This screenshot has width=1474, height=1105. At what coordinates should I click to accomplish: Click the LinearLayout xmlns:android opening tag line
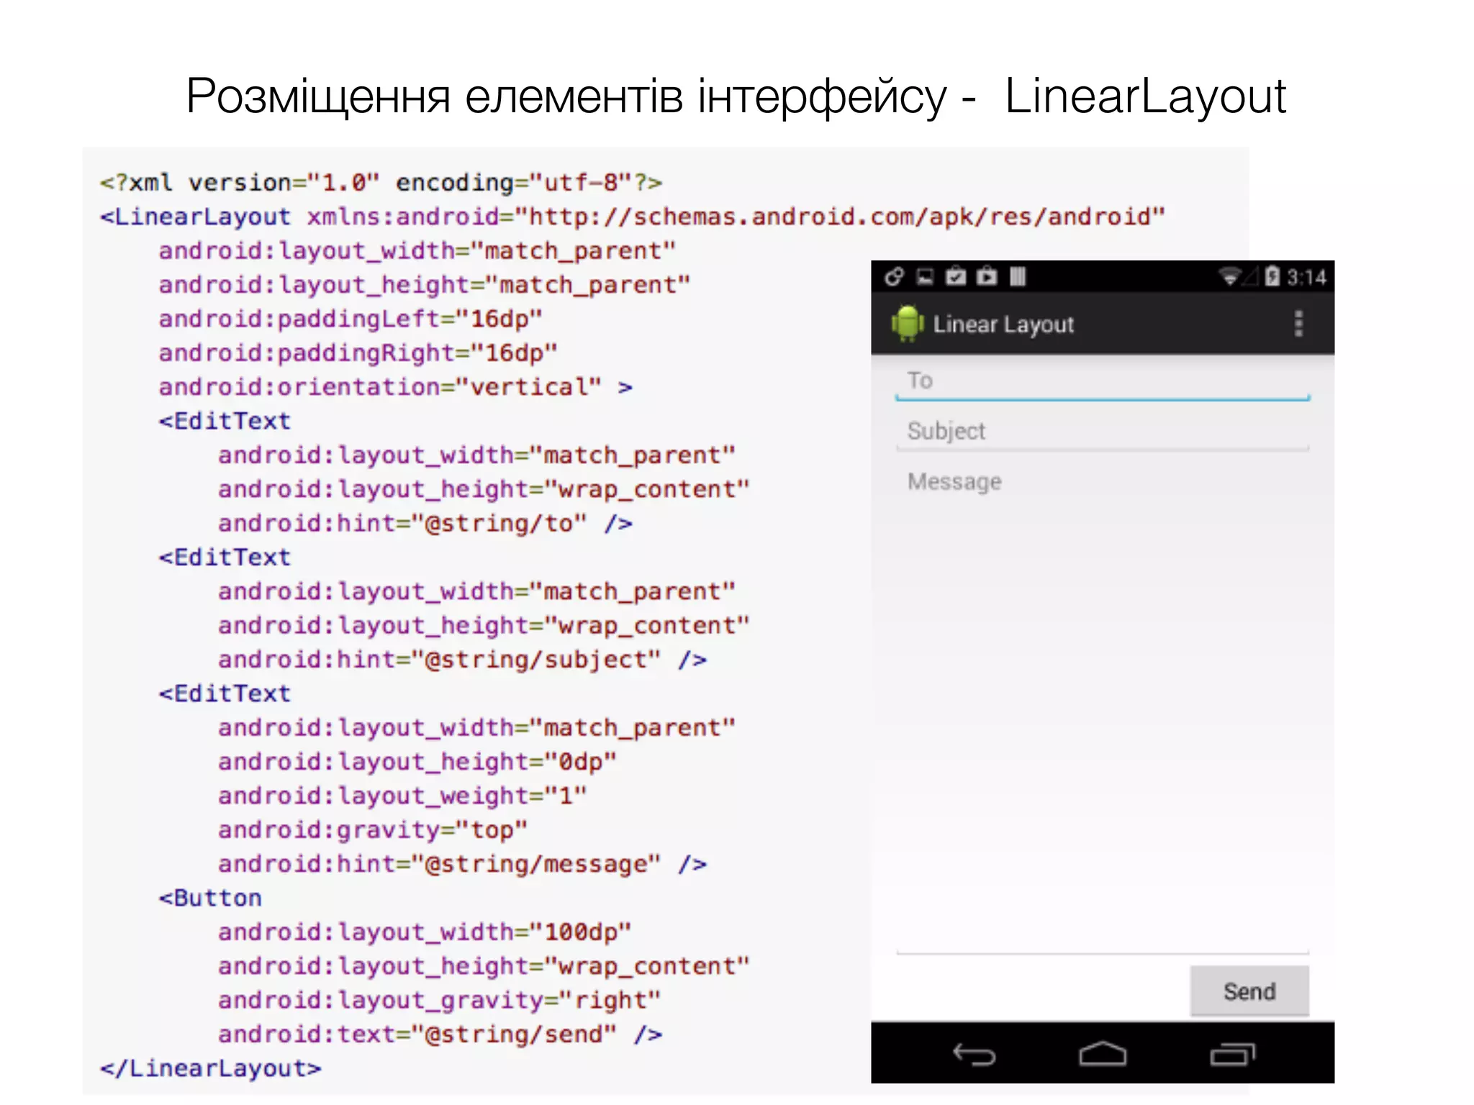632,217
